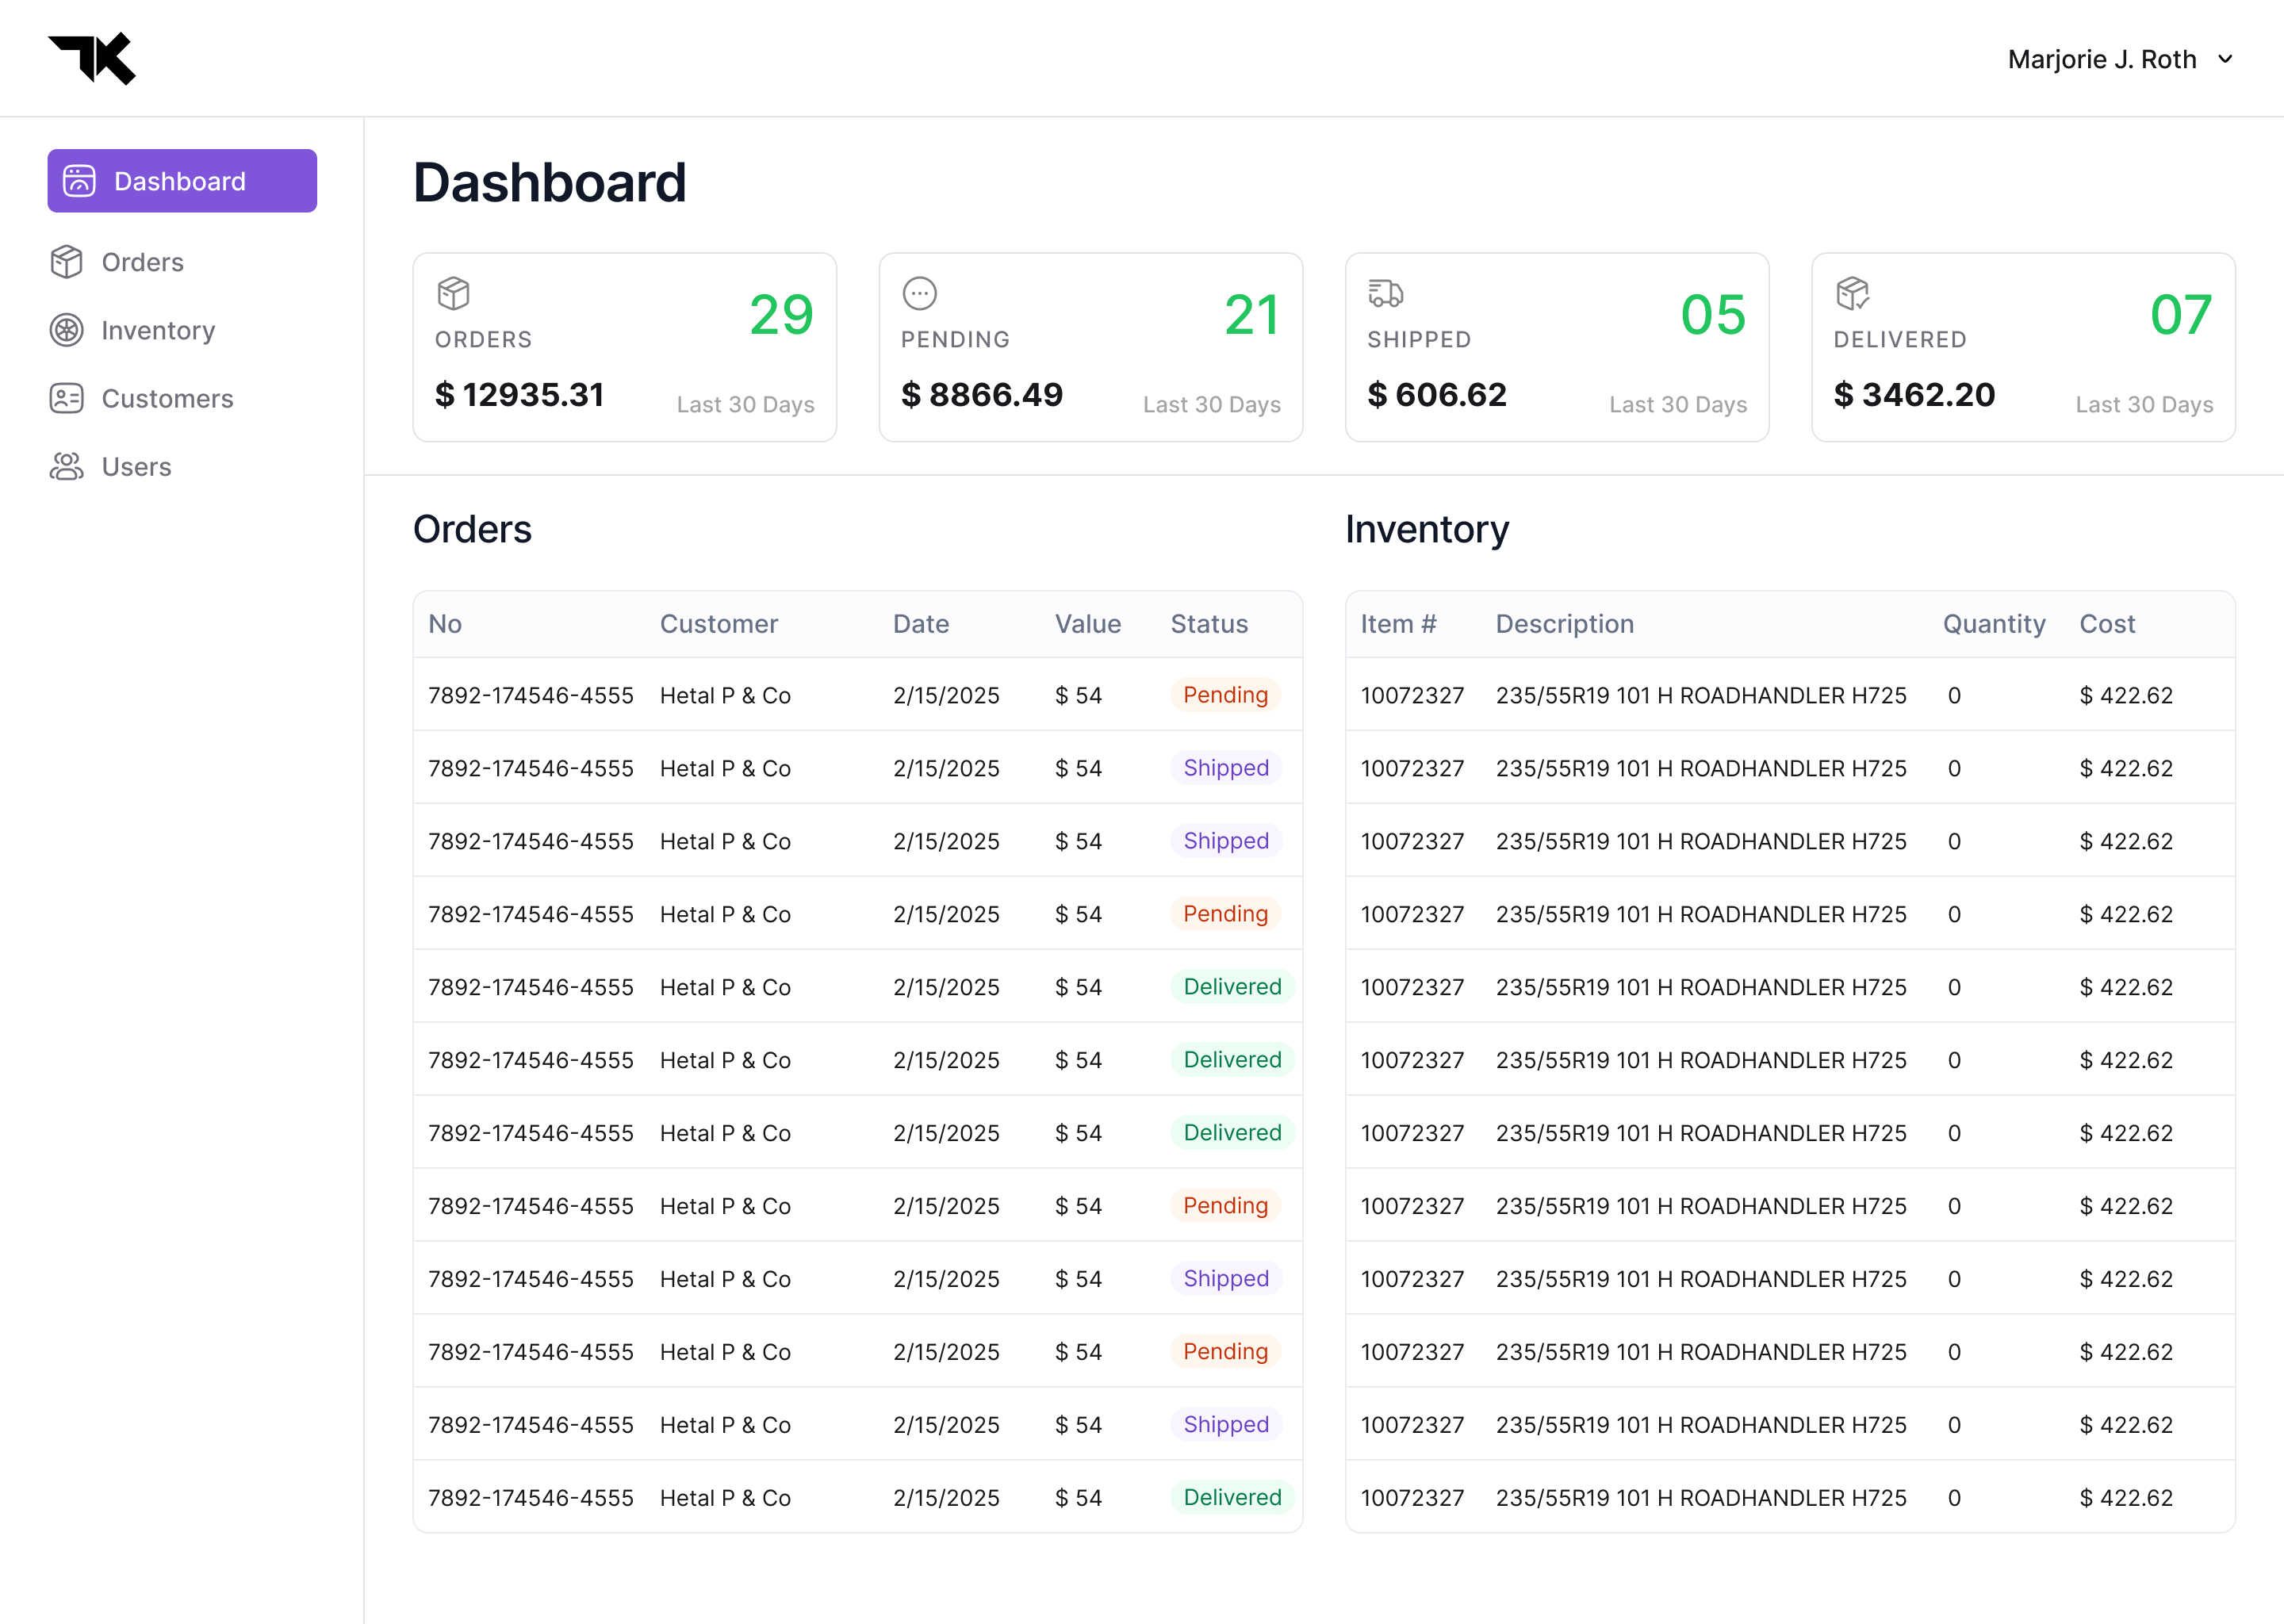Viewport: 2284px width, 1624px height.
Task: Click the Orders summary card box icon
Action: click(x=453, y=293)
